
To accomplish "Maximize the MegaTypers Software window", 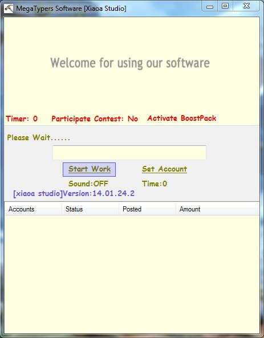I will tap(225, 6).
